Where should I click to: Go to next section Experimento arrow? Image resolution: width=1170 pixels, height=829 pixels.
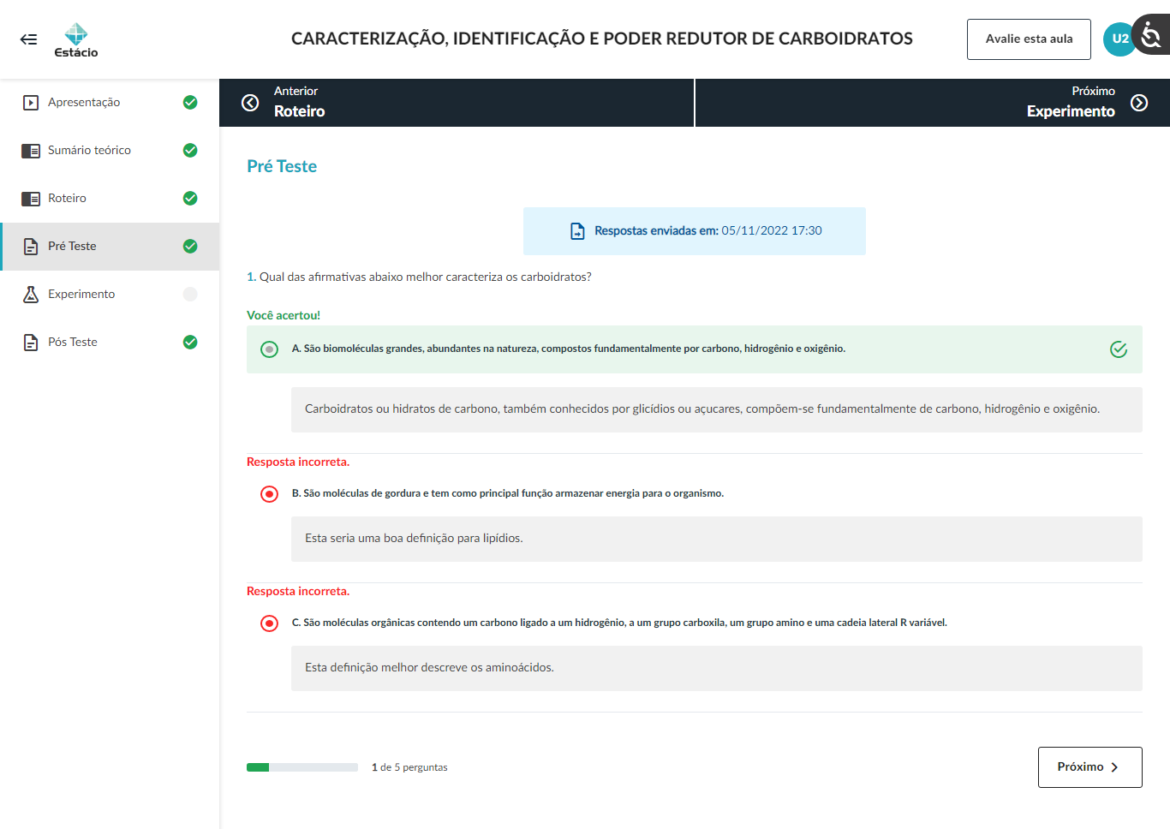[x=1139, y=103]
